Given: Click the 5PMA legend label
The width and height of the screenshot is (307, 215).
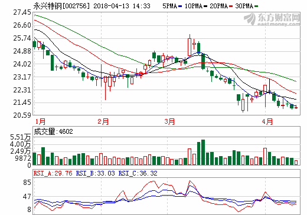Looking at the screenshot, I should click(169, 6).
